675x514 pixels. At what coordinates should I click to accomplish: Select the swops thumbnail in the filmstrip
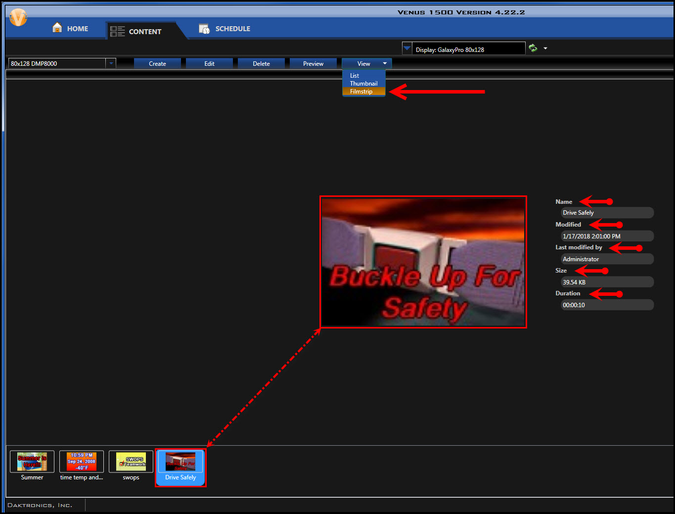tap(131, 463)
